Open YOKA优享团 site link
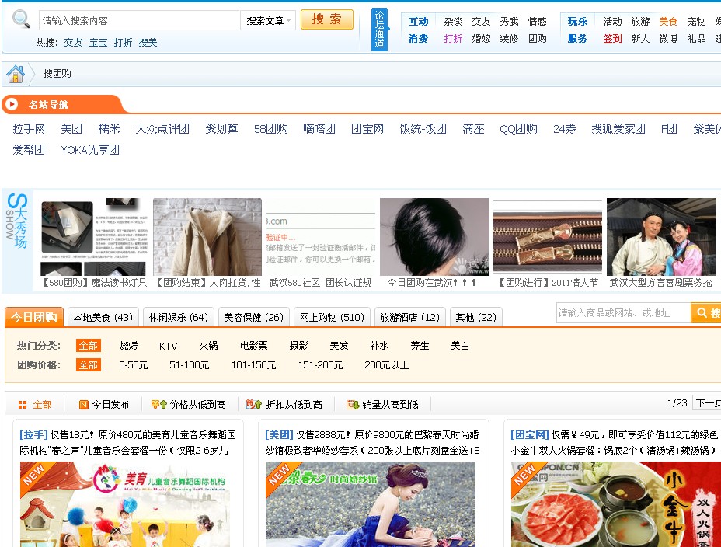 (90, 150)
